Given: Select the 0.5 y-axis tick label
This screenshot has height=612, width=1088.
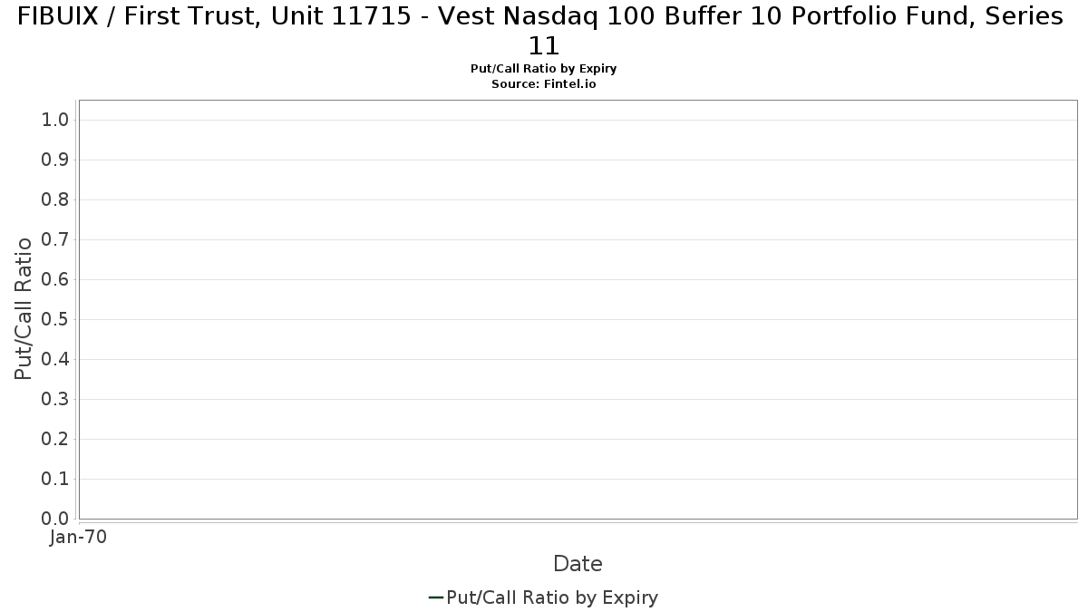Looking at the screenshot, I should (55, 320).
